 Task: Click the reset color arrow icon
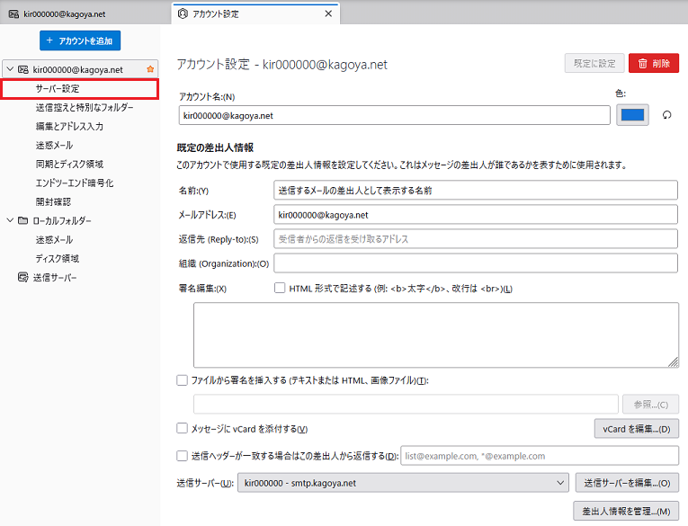[x=666, y=115]
